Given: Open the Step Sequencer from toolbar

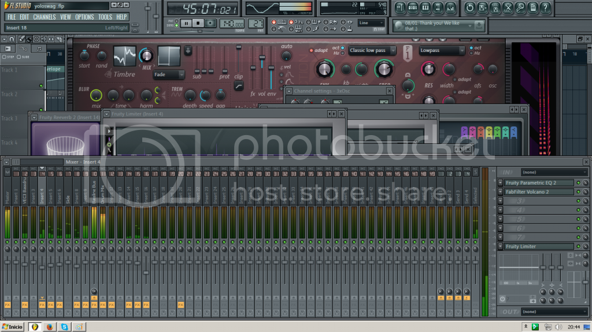Looking at the screenshot, I should [413, 8].
